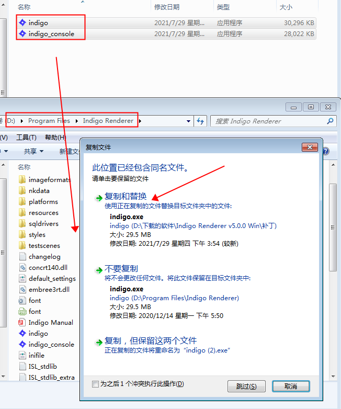341x409 pixels.
Task: Choose 复制和替换 option
Action: click(x=126, y=196)
